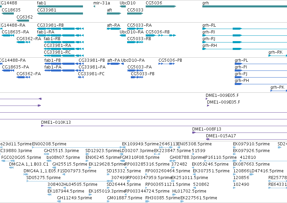Click the bs08h07.5prime EST label

click(63, 157)
